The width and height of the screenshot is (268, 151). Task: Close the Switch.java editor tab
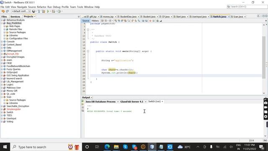(x=229, y=17)
